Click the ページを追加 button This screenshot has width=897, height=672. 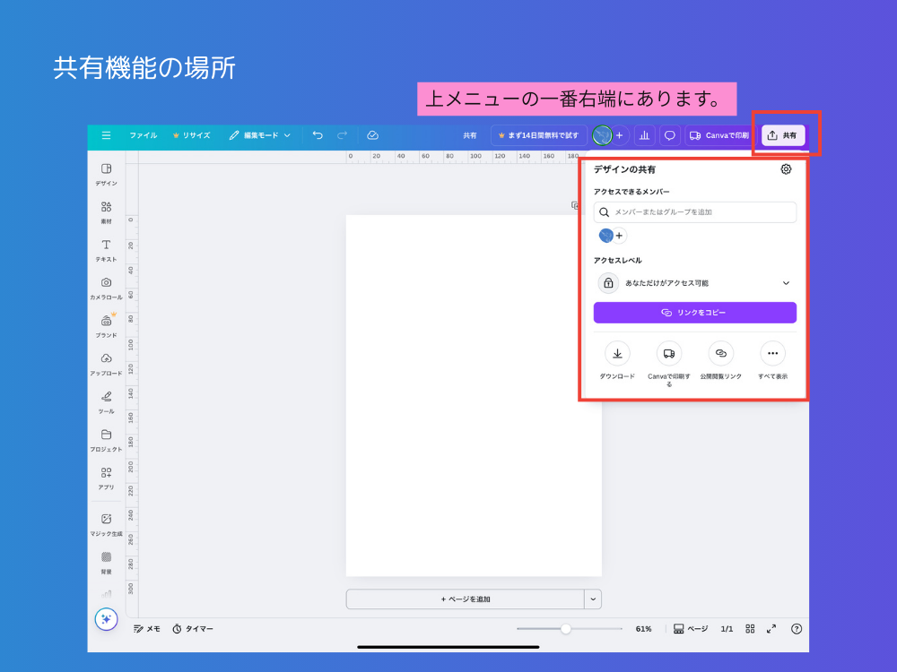pyautogui.click(x=465, y=599)
